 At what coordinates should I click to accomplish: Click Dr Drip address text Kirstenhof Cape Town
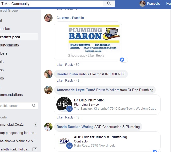tap(115, 109)
